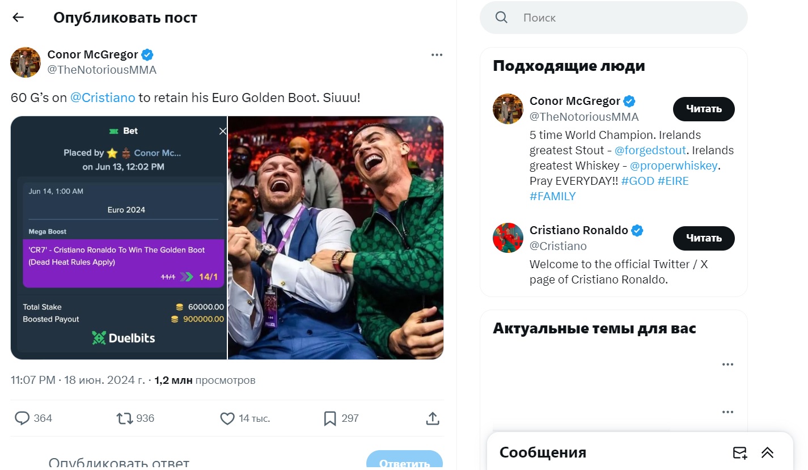Open the @Cristiano mention link in post

(103, 98)
